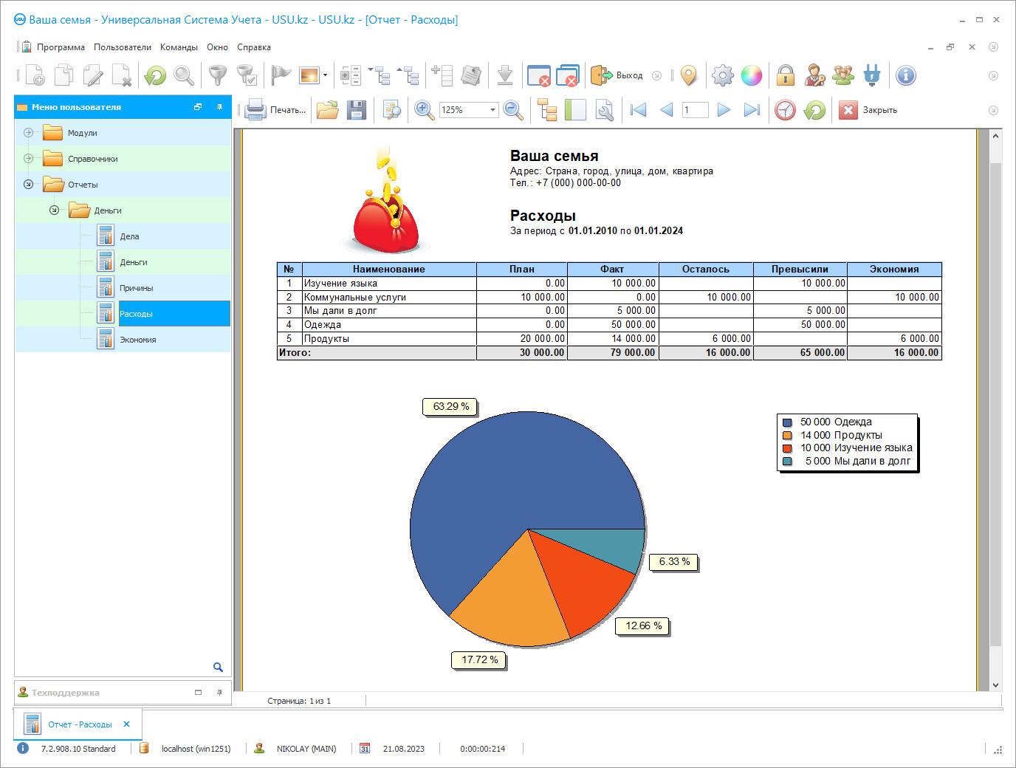Click the dark blue Одежда legend swatch

pyautogui.click(x=787, y=422)
